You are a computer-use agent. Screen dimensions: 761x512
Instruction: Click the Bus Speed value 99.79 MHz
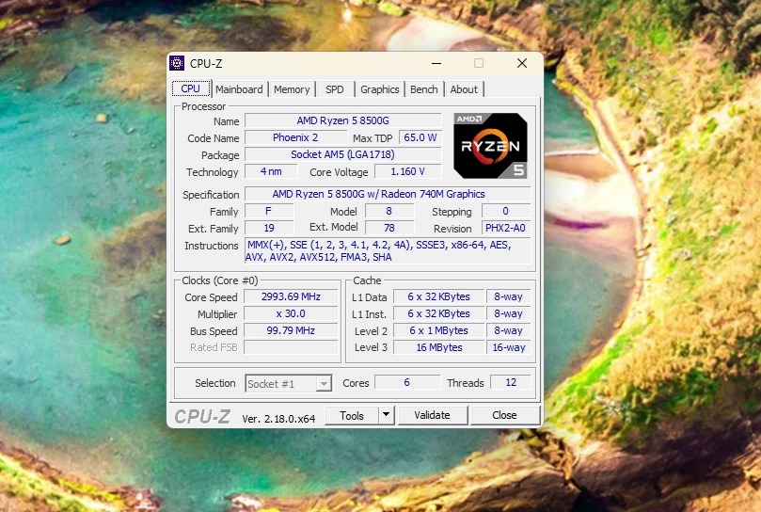click(291, 330)
